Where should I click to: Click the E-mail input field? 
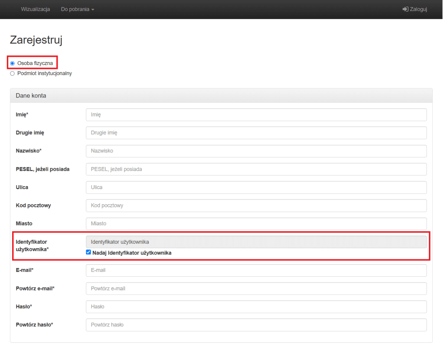pos(256,270)
